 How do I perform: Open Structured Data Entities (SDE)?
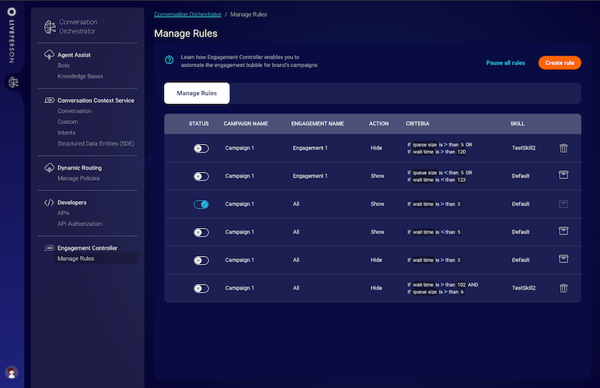click(x=96, y=143)
